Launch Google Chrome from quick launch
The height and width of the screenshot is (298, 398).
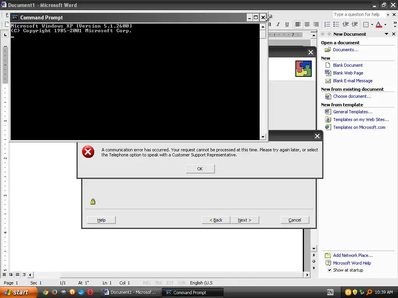[45, 292]
